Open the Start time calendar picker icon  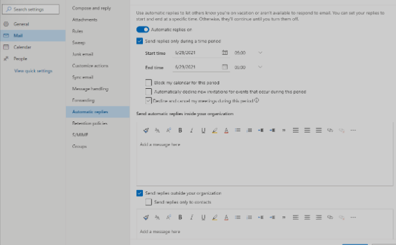tap(225, 52)
